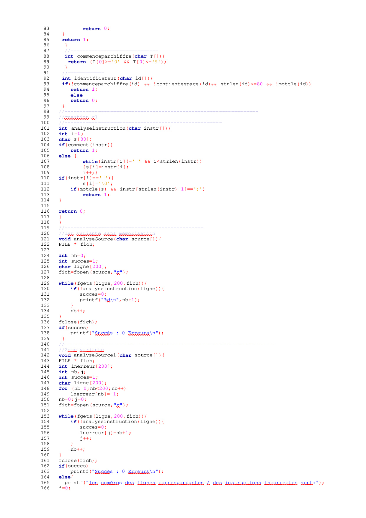Click the 'lnerreur[j]=nb+1;' statement
The height and width of the screenshot is (518, 366).
[105, 433]
